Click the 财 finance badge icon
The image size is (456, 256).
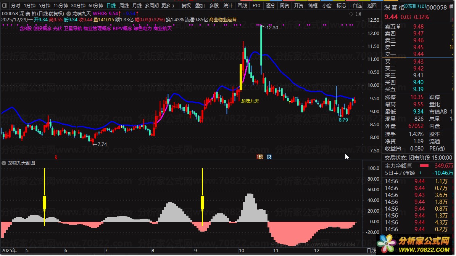(269, 157)
